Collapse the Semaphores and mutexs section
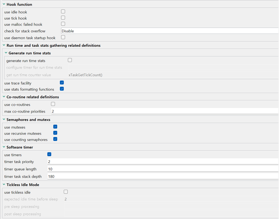The width and height of the screenshot is (279, 219). tap(4, 119)
